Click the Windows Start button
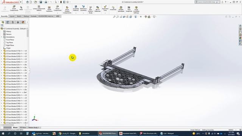Image resolution: width=242 pixels, height=136 pixels. point(3,133)
